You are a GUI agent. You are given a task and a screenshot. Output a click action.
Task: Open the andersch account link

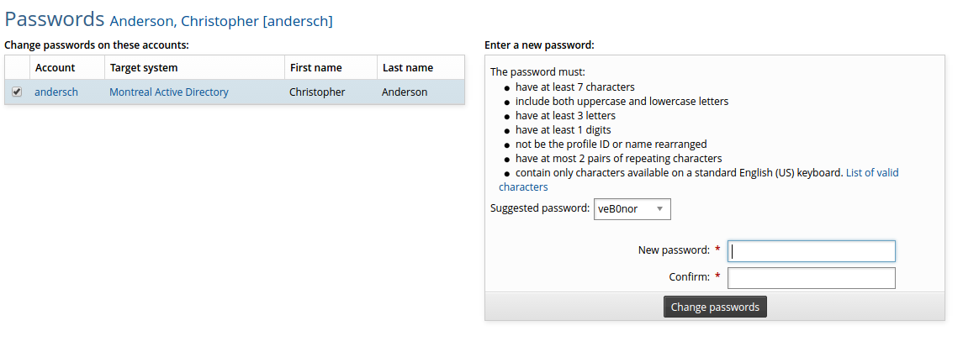[56, 92]
